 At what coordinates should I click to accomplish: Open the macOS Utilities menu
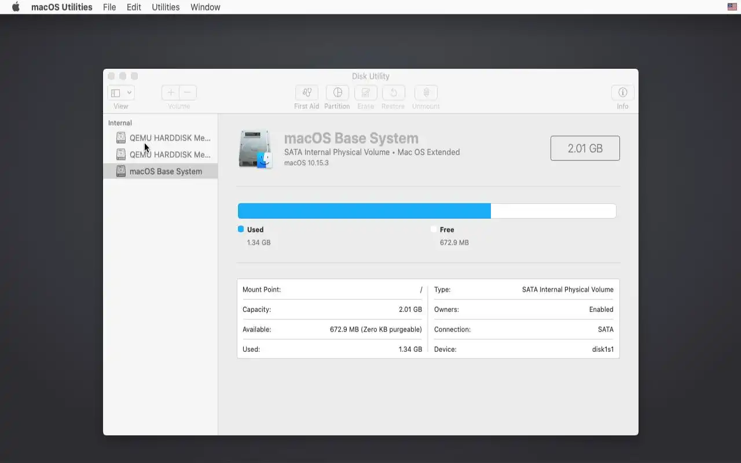[61, 7]
